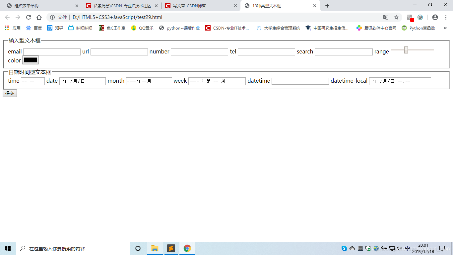Open the black color picker swatch

point(31,60)
